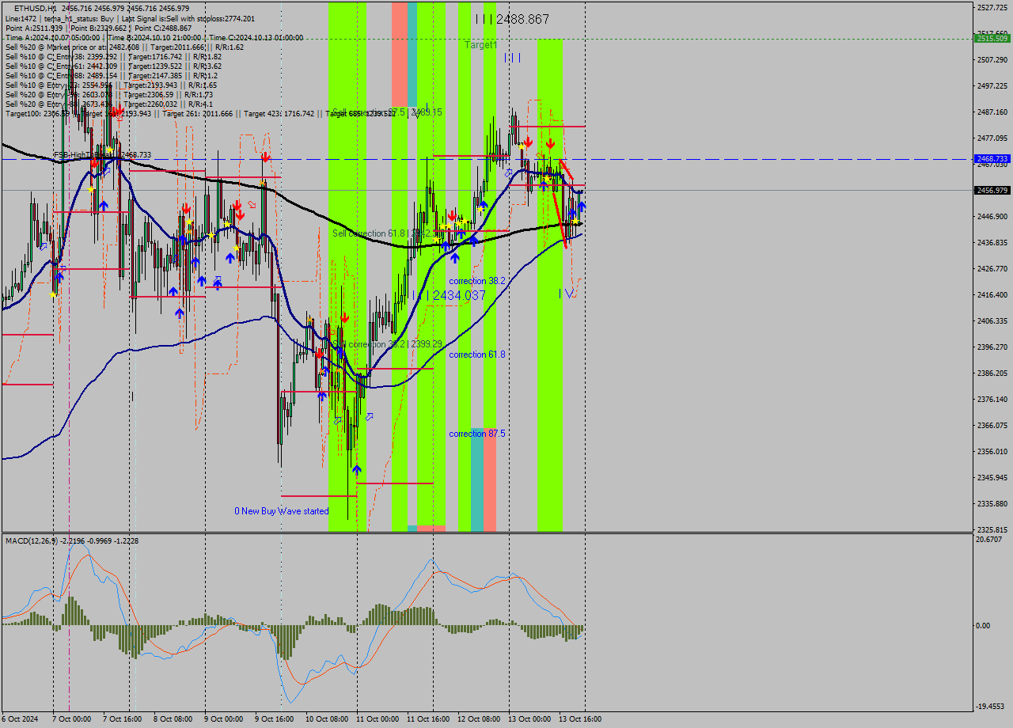Image resolution: width=1013 pixels, height=728 pixels.
Task: Click the '0 New Buy Wave started' label
Action: (281, 511)
